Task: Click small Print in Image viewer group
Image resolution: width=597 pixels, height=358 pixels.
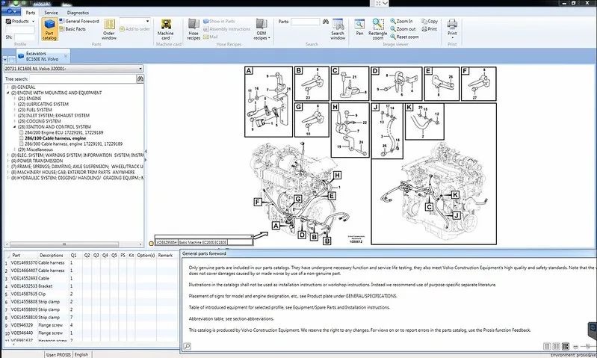Action: tap(430, 29)
